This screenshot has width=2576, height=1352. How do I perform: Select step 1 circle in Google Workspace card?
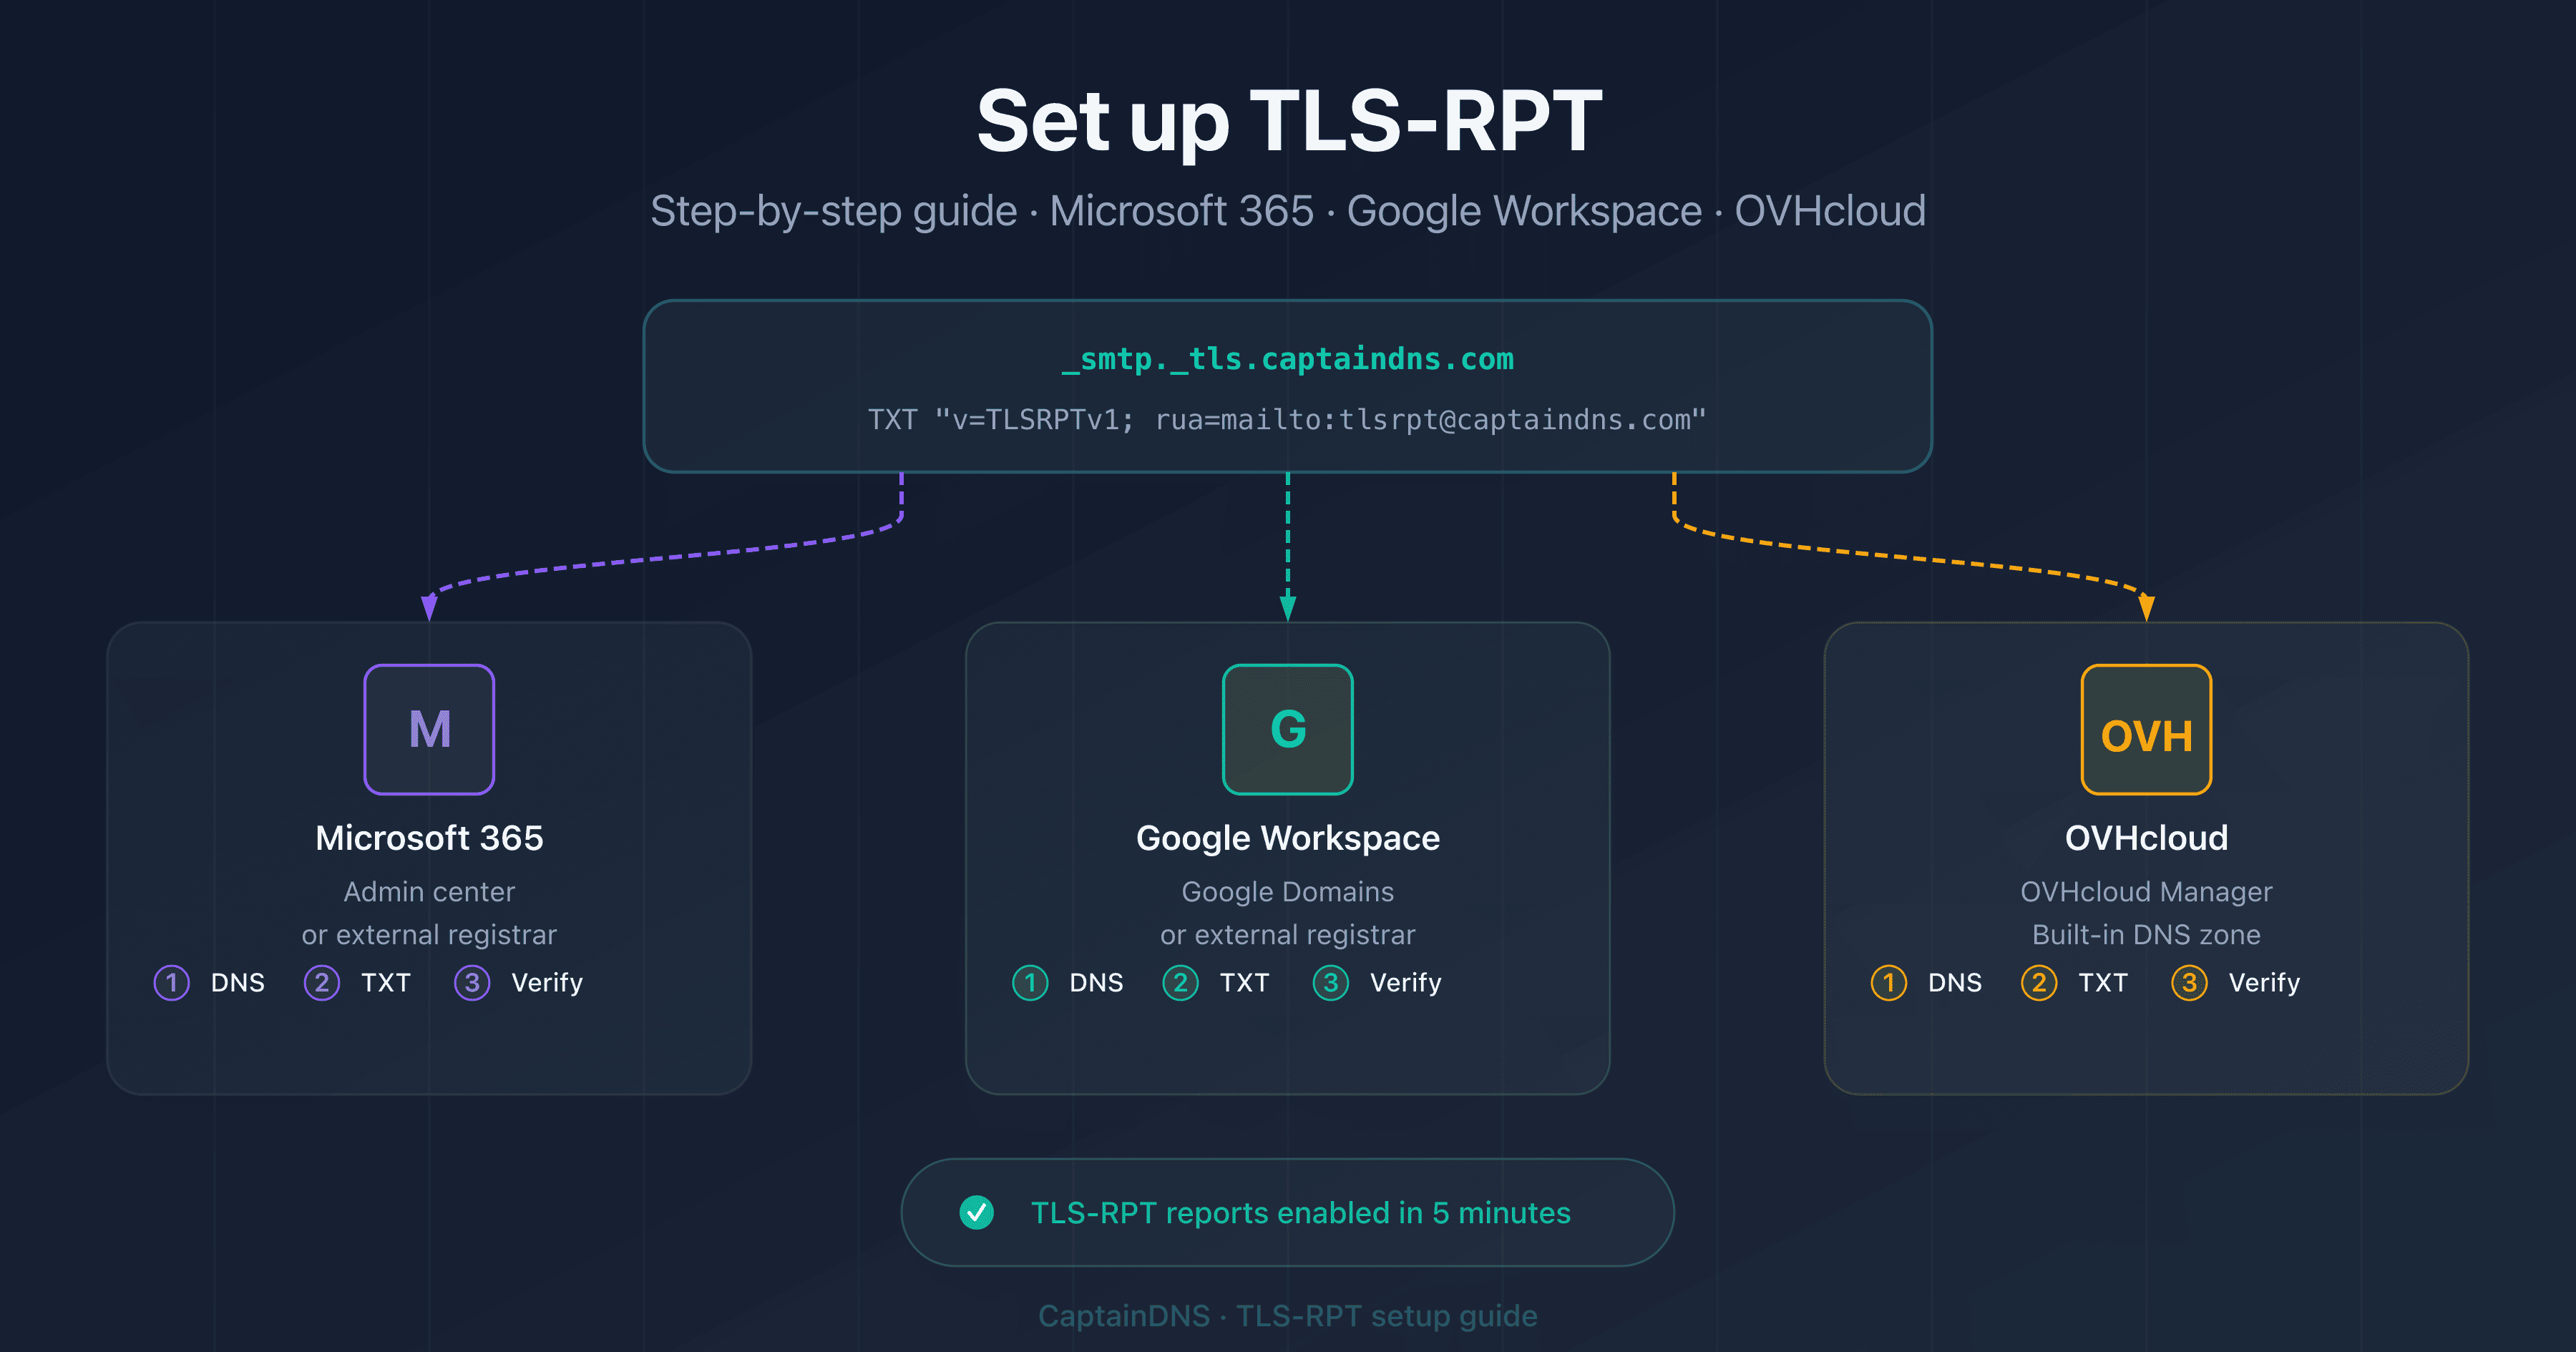pyautogui.click(x=1030, y=982)
